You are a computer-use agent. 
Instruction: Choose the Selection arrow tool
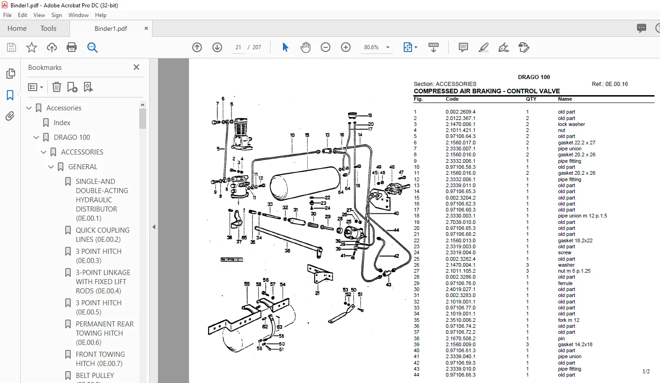point(285,47)
